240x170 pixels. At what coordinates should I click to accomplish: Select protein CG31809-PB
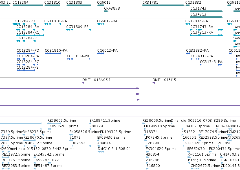tap(78, 59)
